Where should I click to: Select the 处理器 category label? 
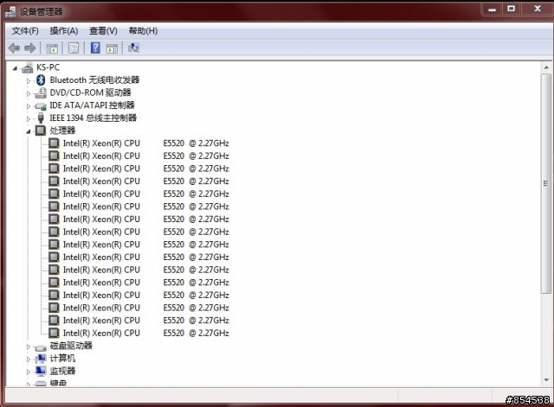[62, 130]
